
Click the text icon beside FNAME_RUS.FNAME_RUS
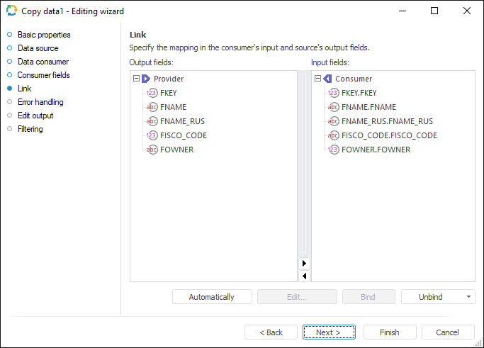(x=334, y=121)
